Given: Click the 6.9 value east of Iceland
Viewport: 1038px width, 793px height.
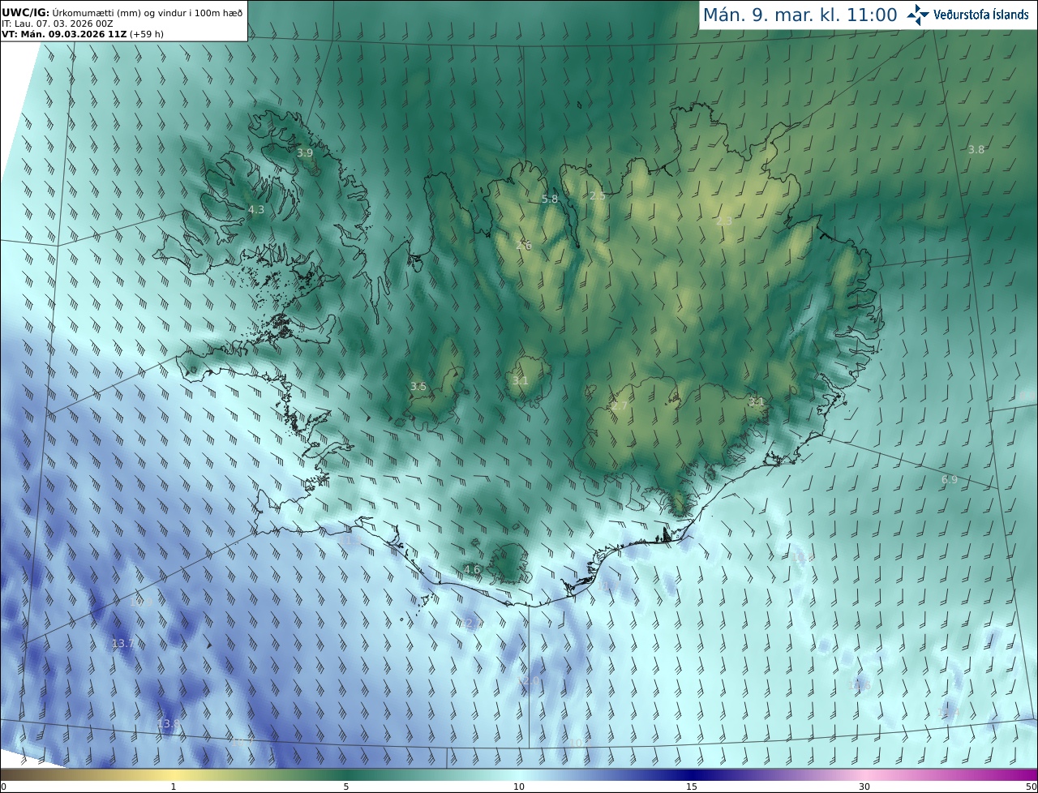Looking at the screenshot, I should (x=950, y=480).
